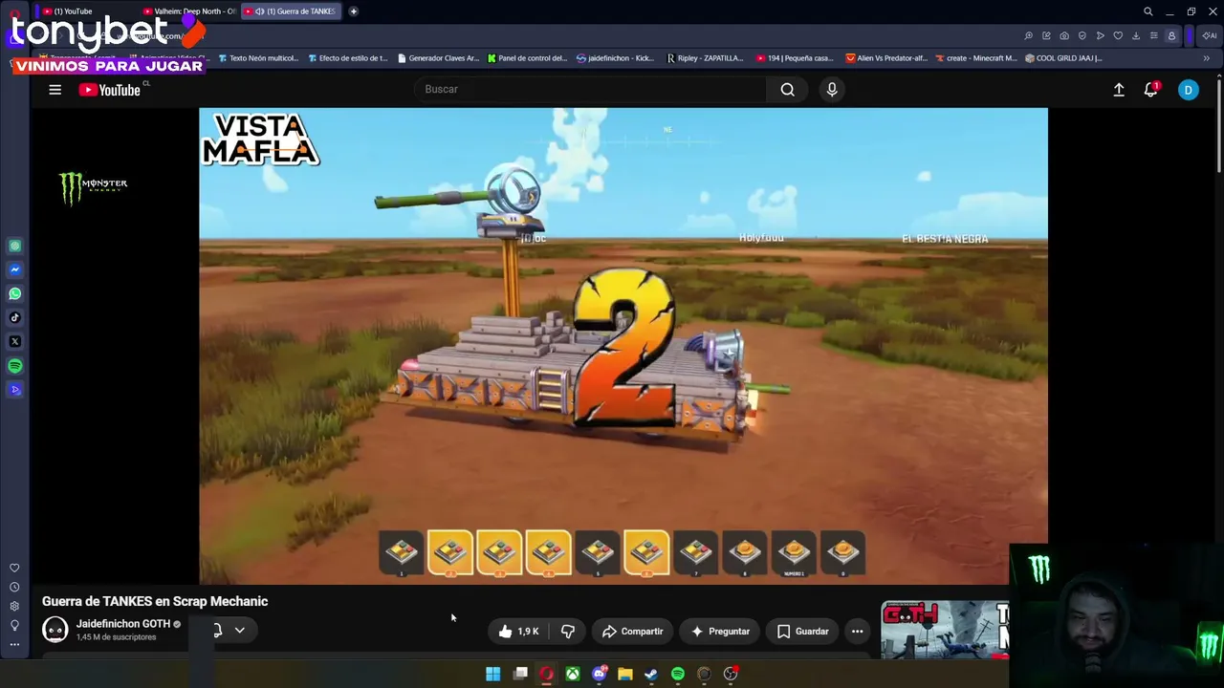Open the recommended GOTH video thumbnail
Screen dimensions: 1224x688
tap(945, 630)
